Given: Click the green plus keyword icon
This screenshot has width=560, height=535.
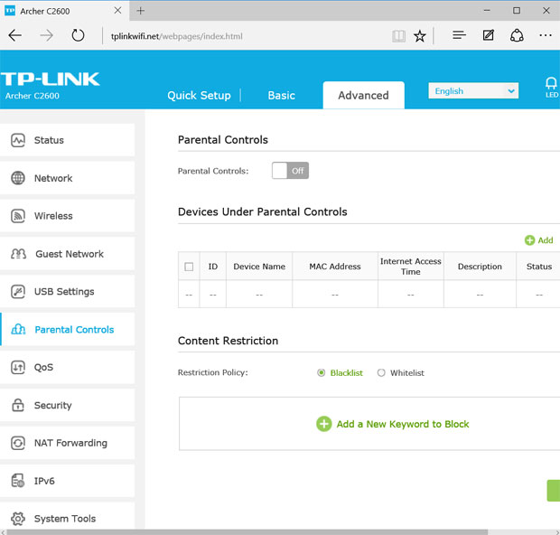Looking at the screenshot, I should click(x=324, y=424).
